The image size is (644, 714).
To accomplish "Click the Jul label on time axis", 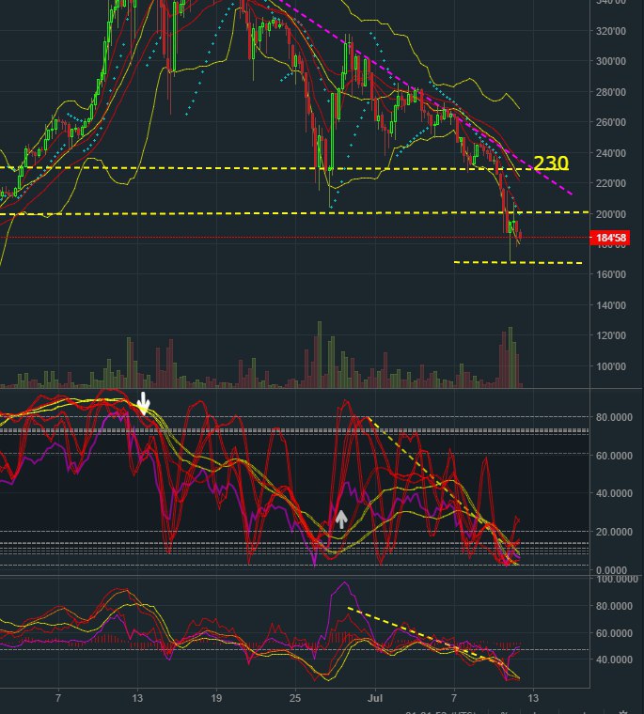I will (x=375, y=698).
